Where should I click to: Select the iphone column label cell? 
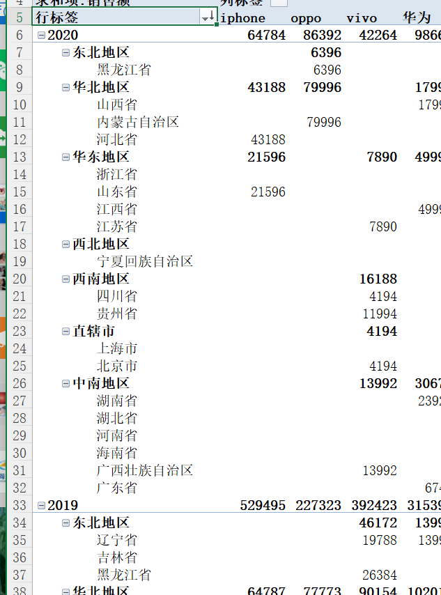click(x=243, y=18)
